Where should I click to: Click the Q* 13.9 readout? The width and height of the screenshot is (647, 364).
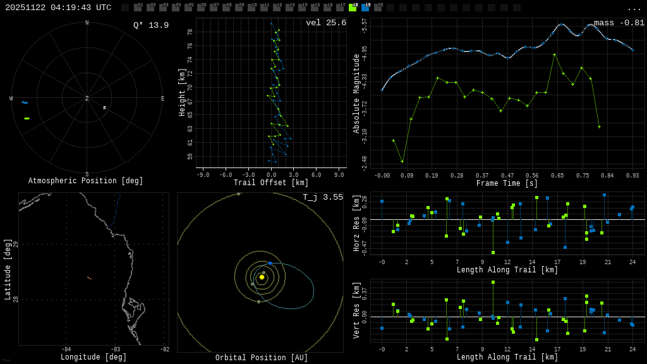(150, 25)
